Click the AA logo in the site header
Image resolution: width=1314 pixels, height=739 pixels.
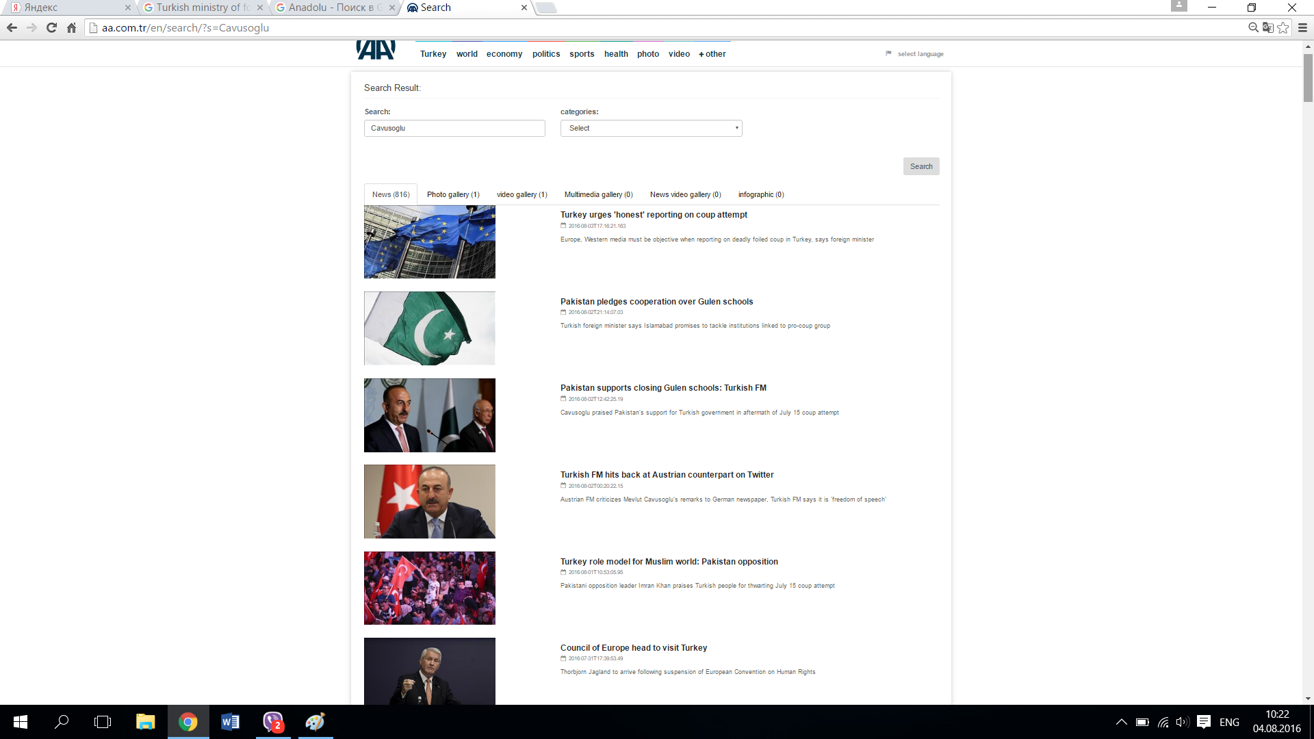[376, 50]
